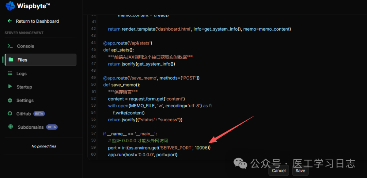Viewport: 367px width, 178px height.
Task: Click the docstring on line 46
Action: coord(150,57)
